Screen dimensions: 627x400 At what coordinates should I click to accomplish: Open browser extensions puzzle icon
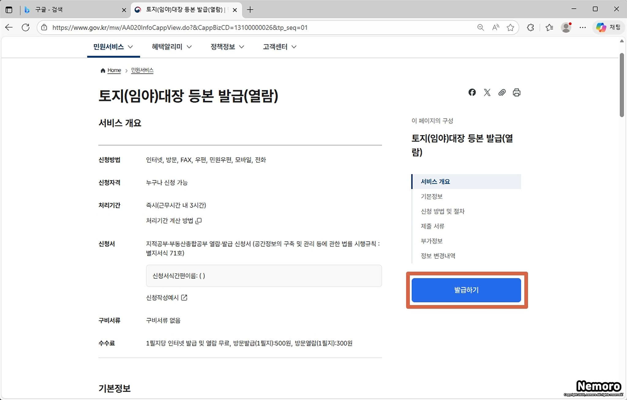coord(530,28)
